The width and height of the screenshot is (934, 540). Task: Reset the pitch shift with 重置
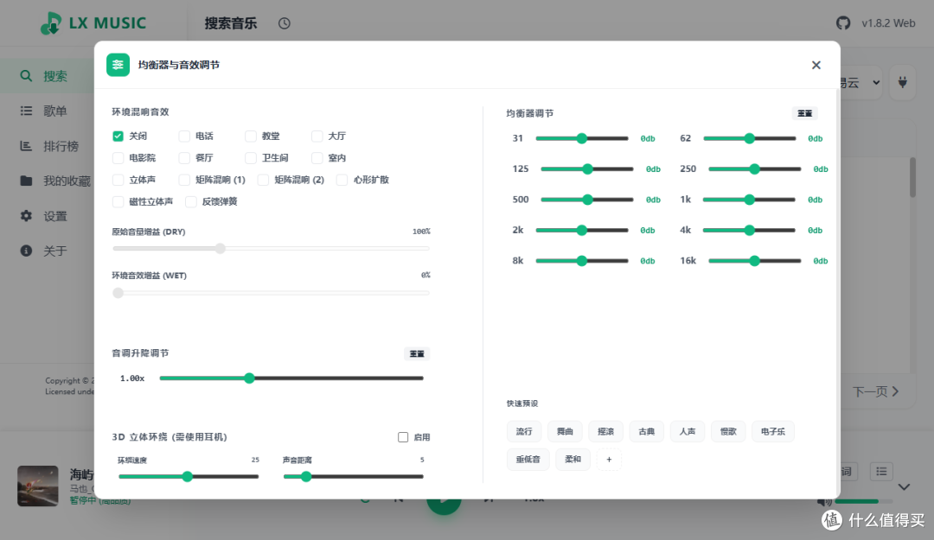(x=417, y=353)
